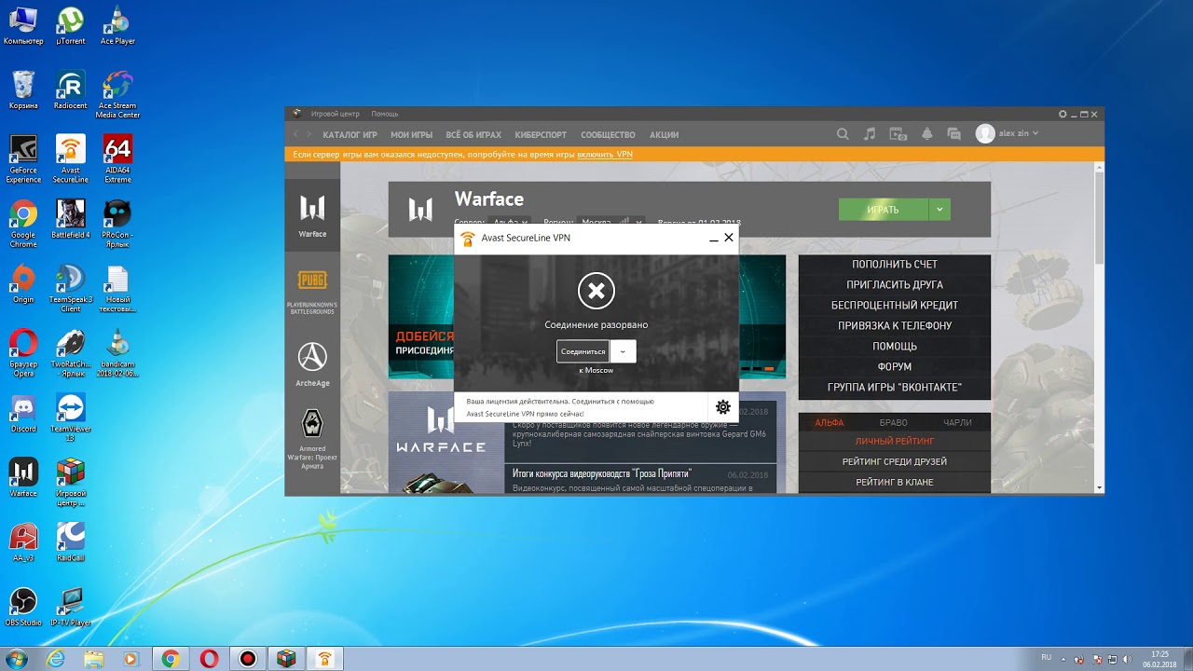
Task: Select ЛИЧНЫЙ РЕЙТИНГ
Action: [x=895, y=442]
